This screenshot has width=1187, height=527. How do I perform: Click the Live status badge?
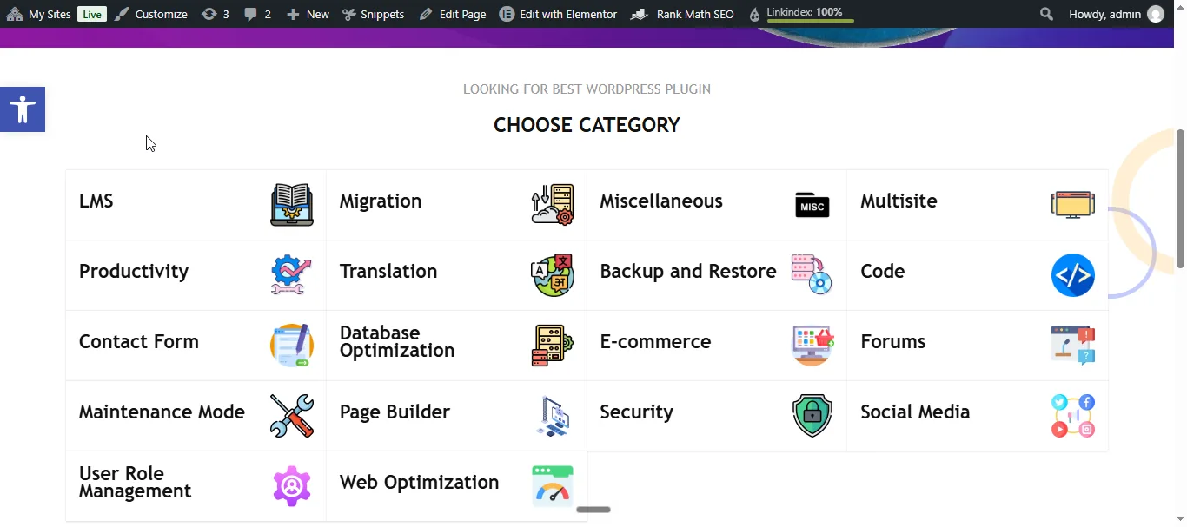tap(91, 14)
